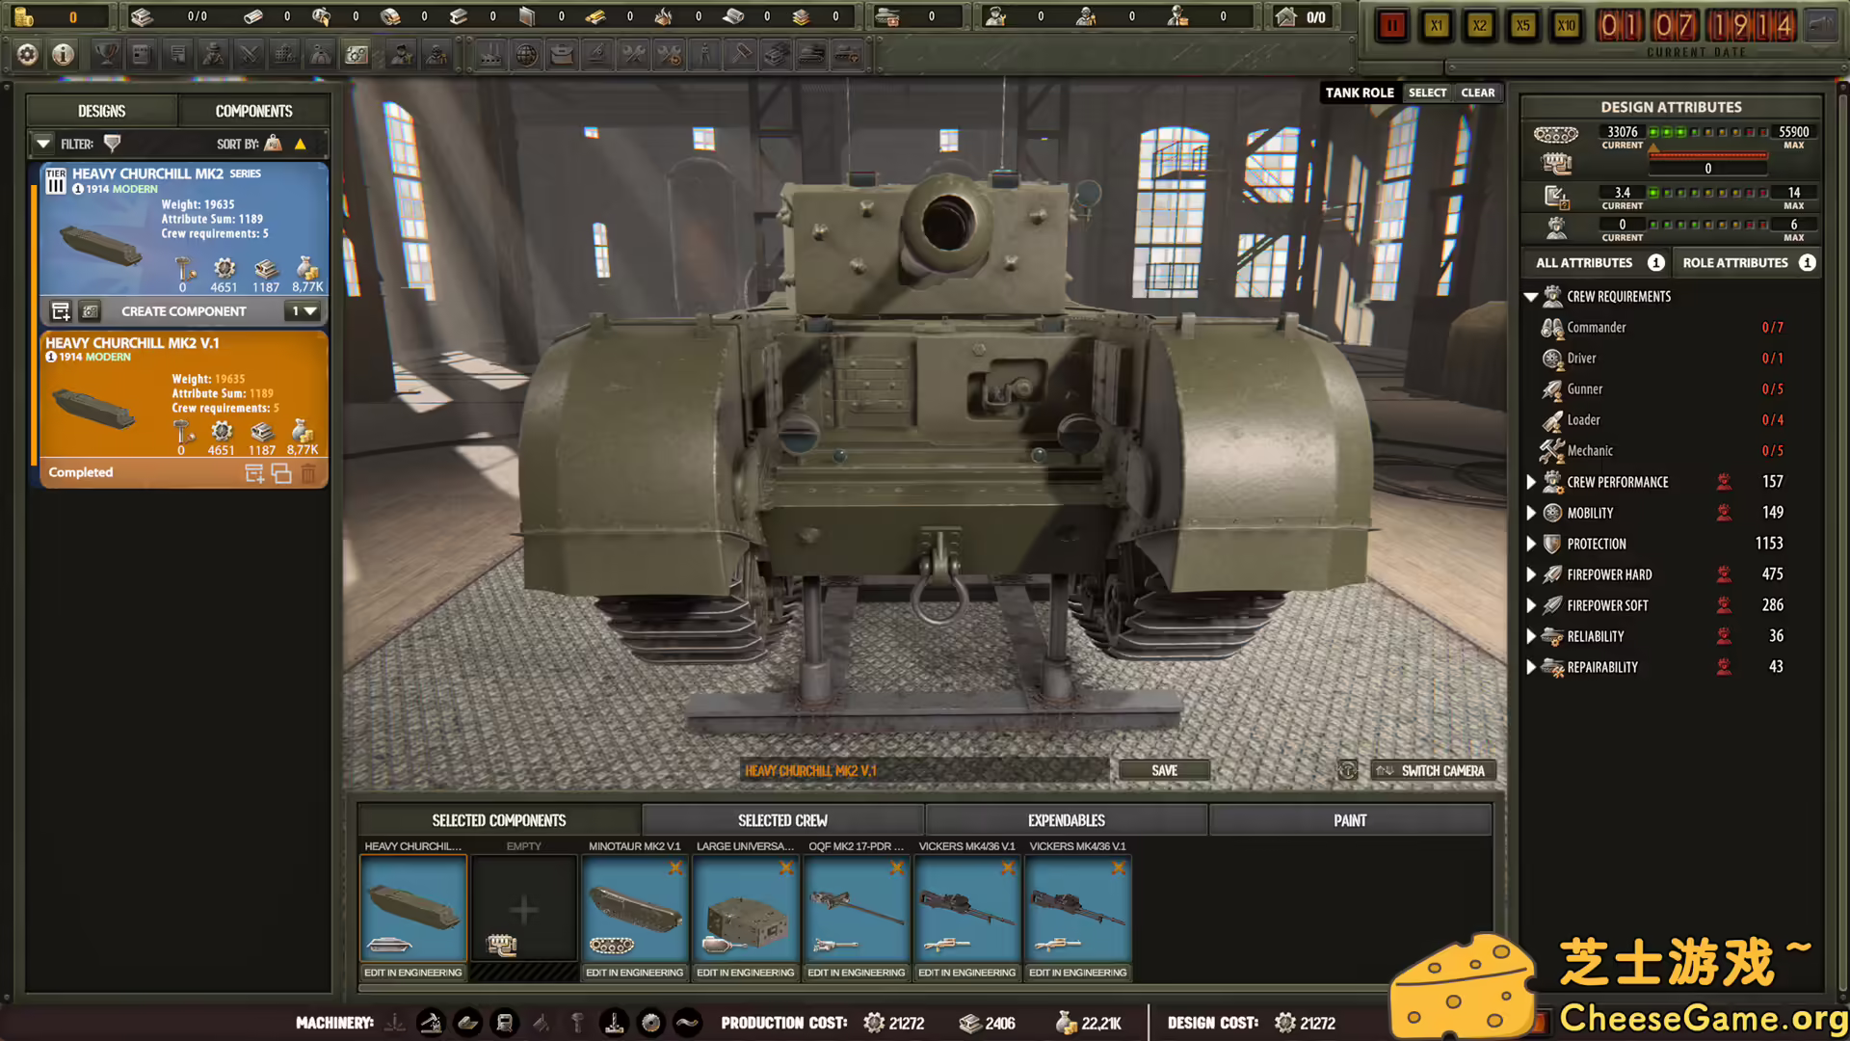Viewport: 1850px width, 1041px height.
Task: Click the info icon in the top toolbar
Action: 62,54
